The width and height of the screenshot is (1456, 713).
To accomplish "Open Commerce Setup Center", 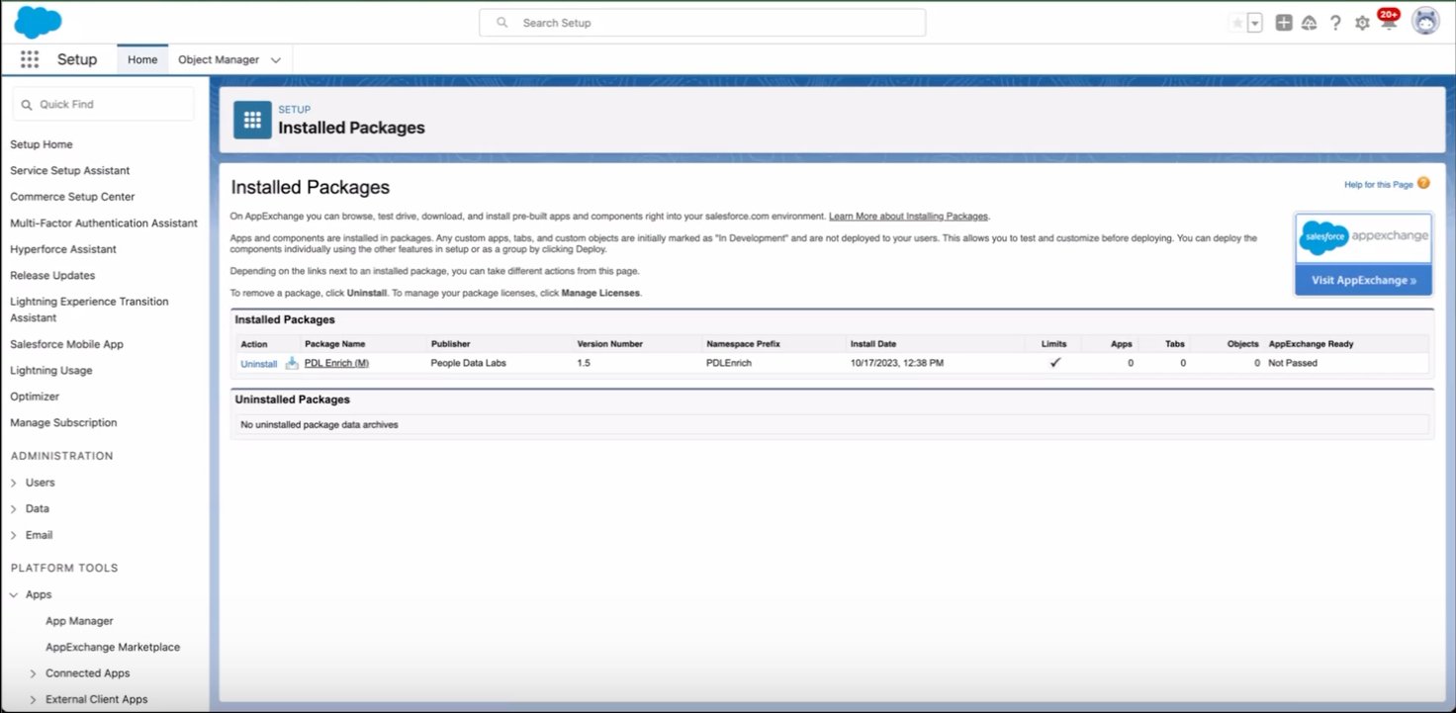I will 72,197.
